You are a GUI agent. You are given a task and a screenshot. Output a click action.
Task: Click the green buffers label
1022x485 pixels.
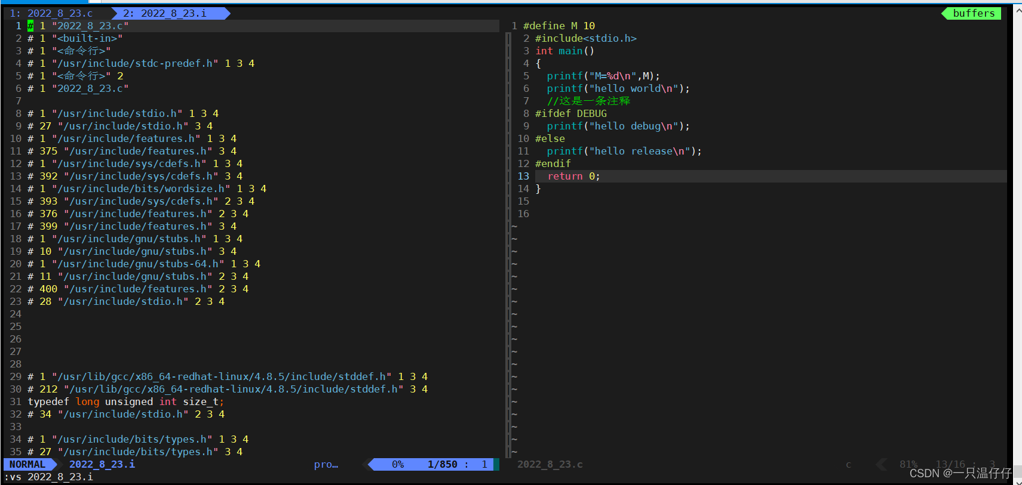pyautogui.click(x=974, y=13)
